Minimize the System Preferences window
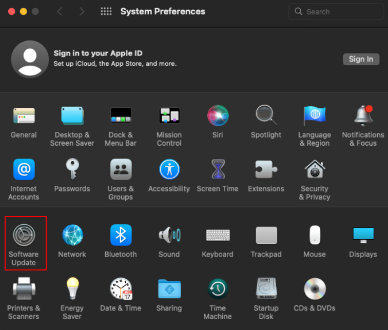 point(24,11)
